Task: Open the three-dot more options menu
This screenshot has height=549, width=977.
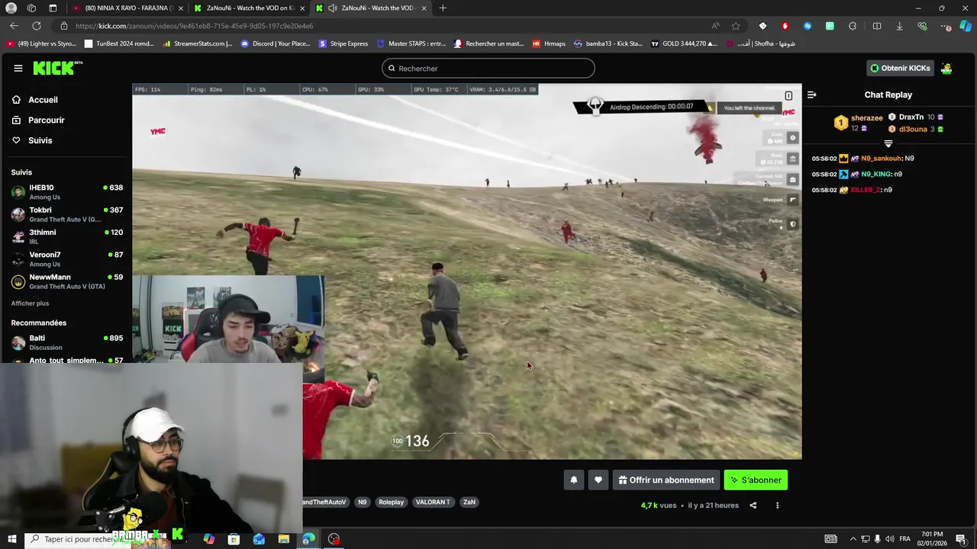Action: 778,506
